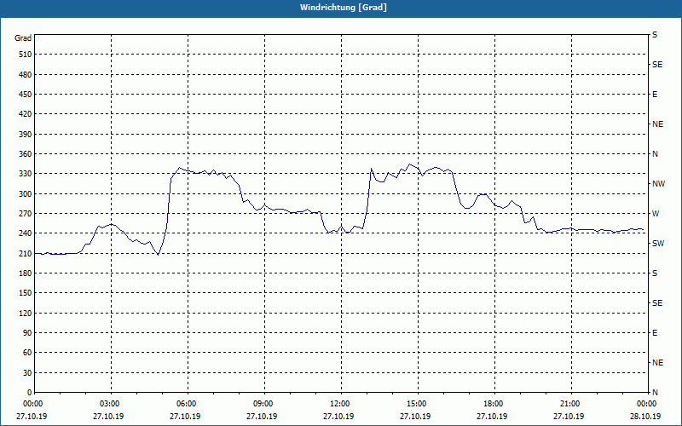Select the 06:00 time label
682x426 pixels.
pyautogui.click(x=185, y=404)
